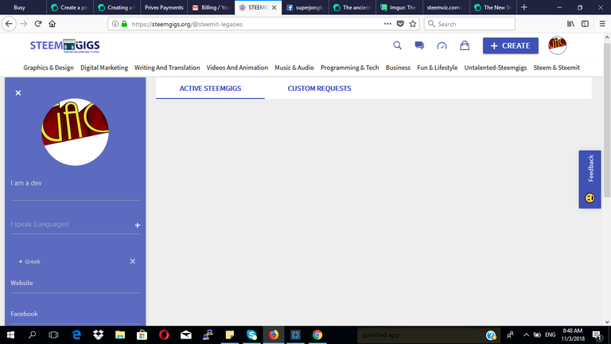
Task: Open the Windows Start menu
Action: point(10,335)
